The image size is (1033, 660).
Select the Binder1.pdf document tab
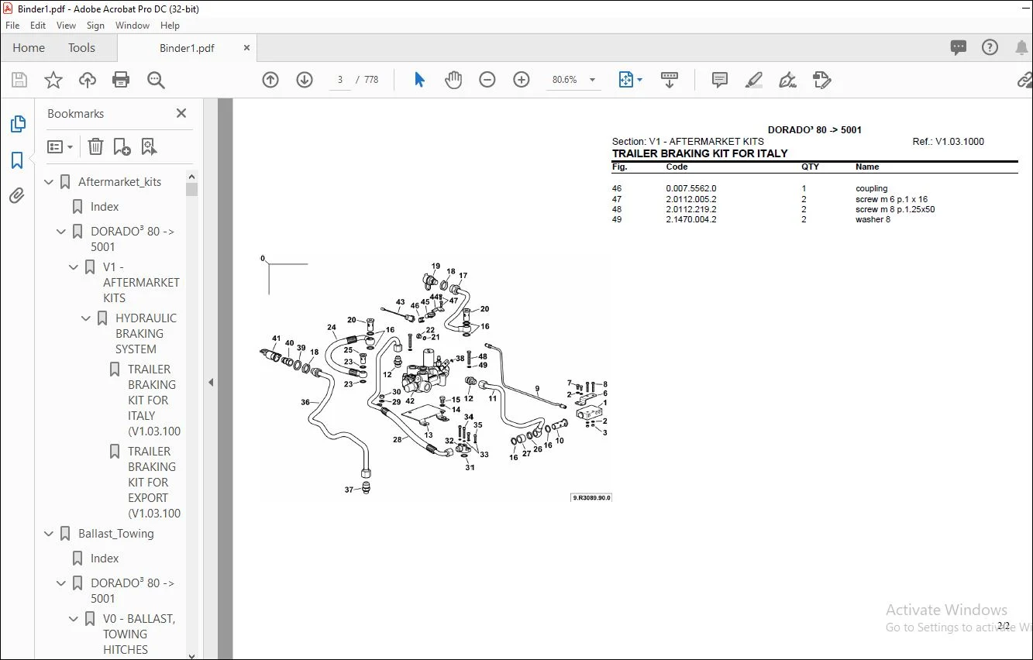[187, 48]
